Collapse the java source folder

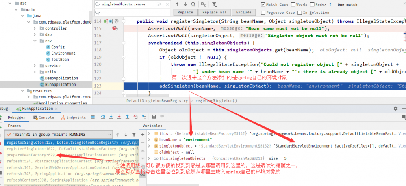[22, 16]
